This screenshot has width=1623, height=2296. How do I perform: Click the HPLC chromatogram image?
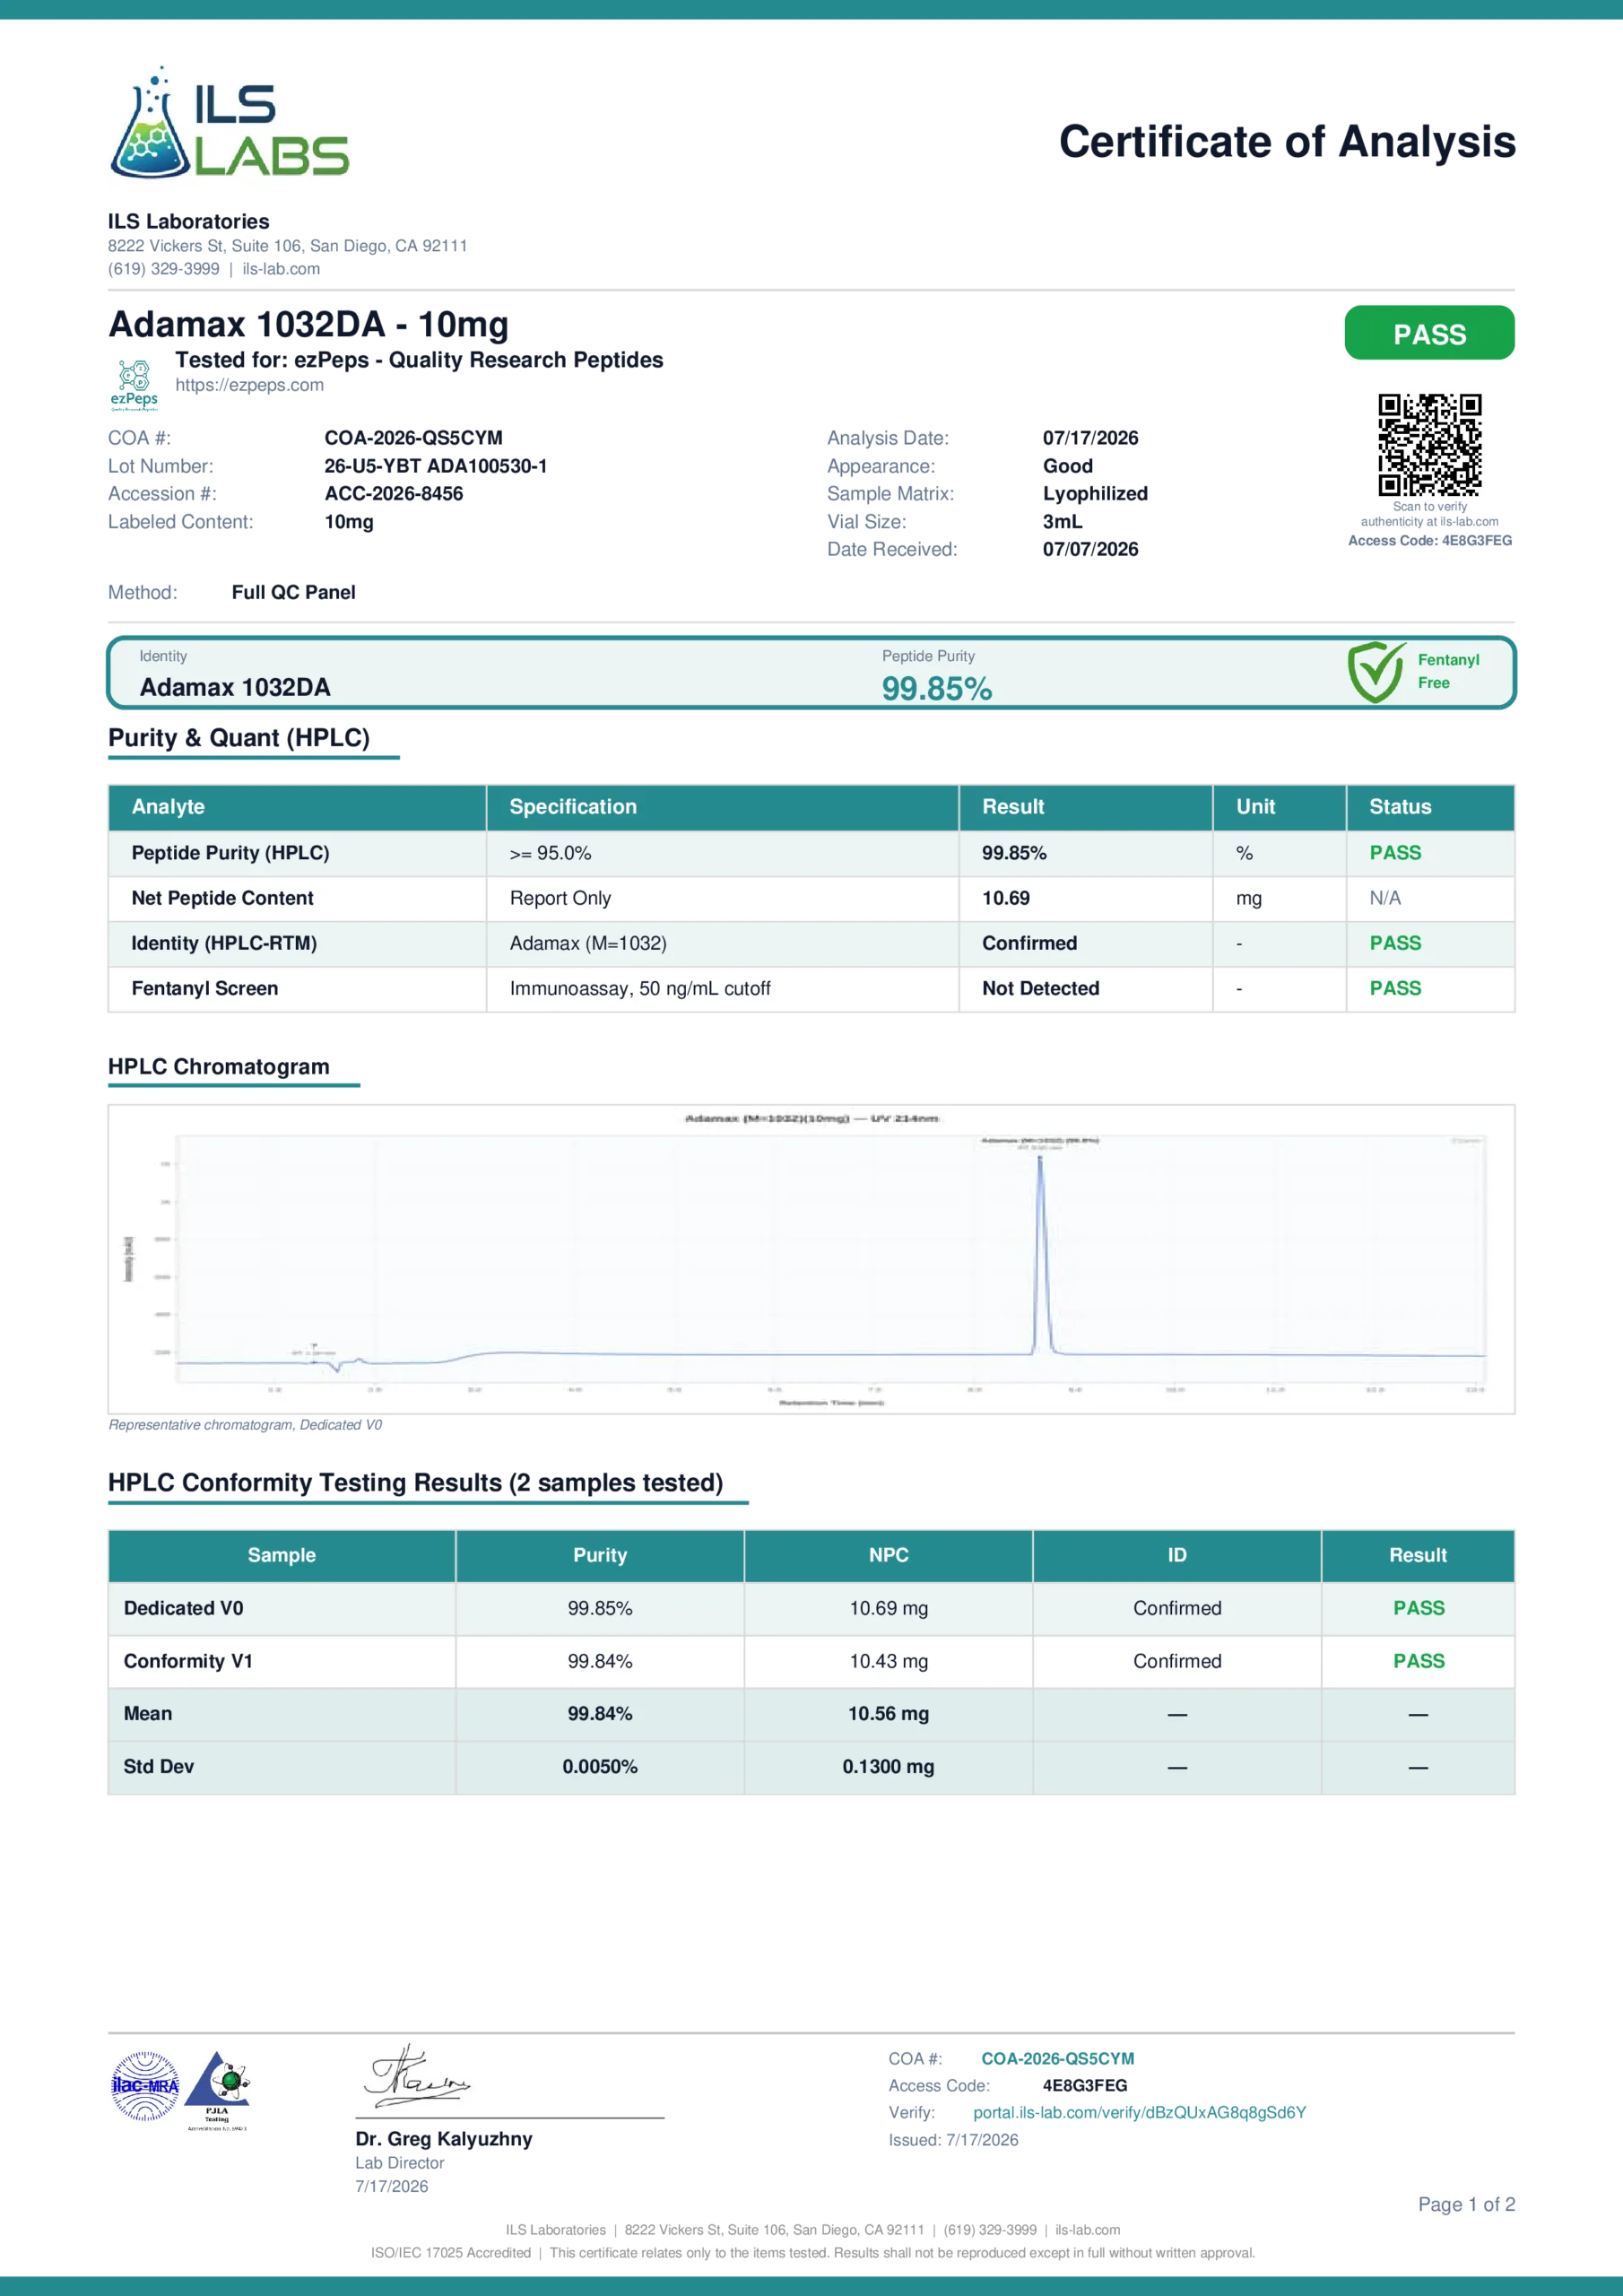coord(811,1259)
